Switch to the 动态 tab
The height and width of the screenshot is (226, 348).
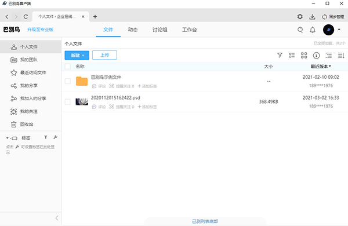[133, 30]
